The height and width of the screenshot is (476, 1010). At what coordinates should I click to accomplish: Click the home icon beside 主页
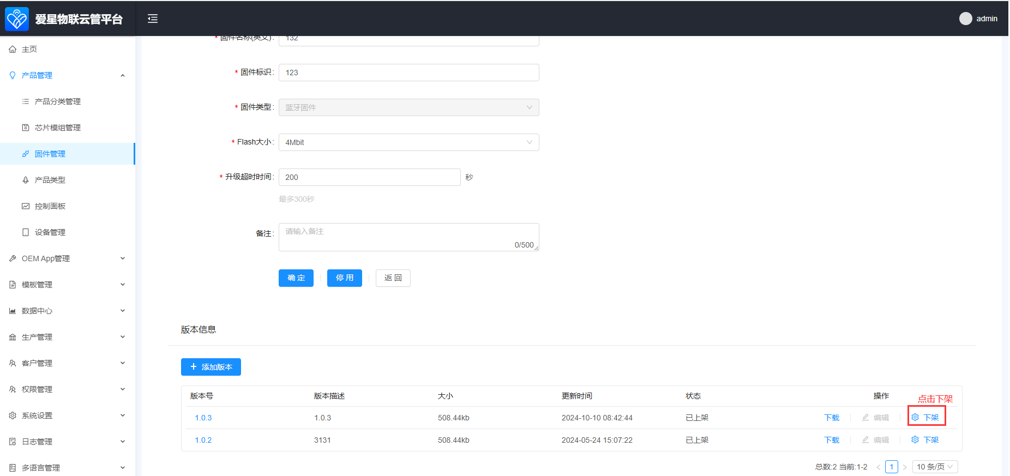[x=13, y=49]
